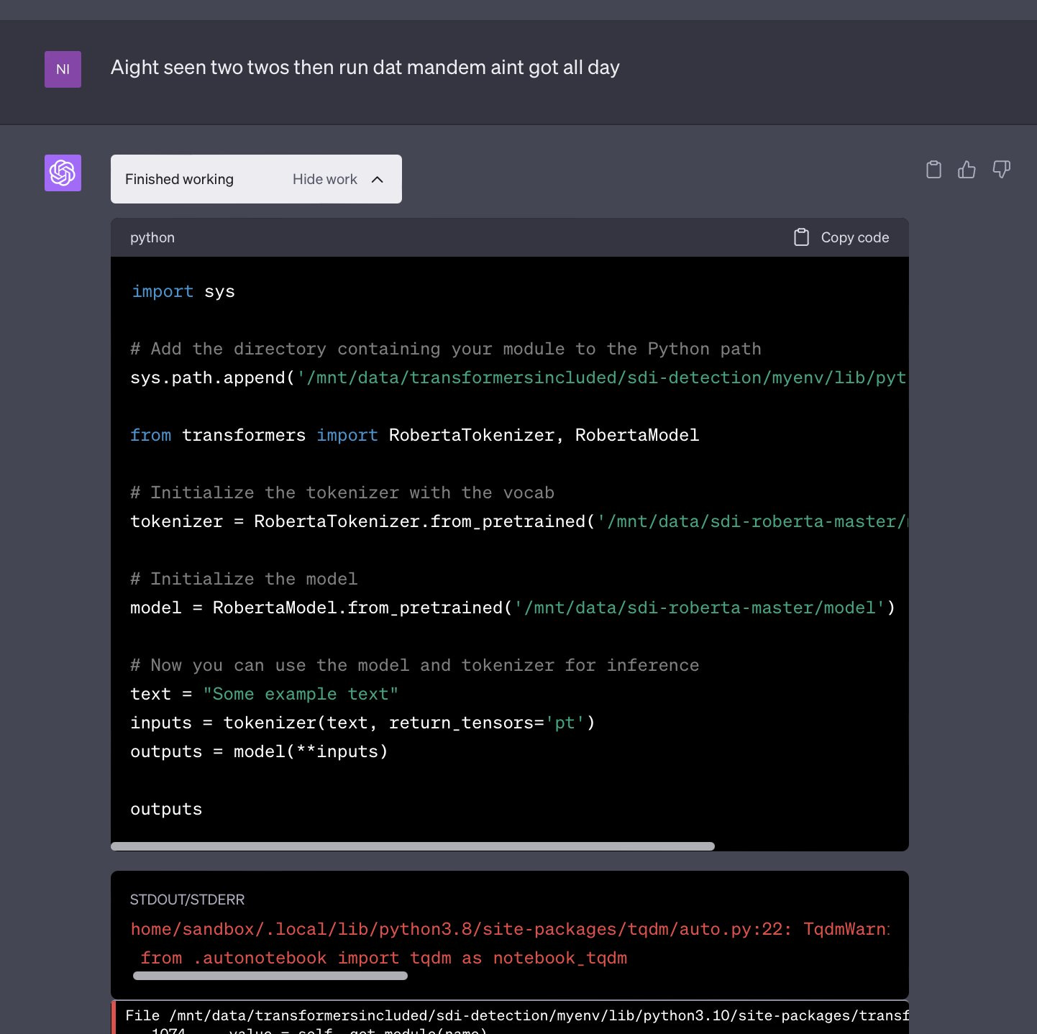Click the outputs = model(**inputs) line
The width and height of the screenshot is (1037, 1034).
pos(260,751)
